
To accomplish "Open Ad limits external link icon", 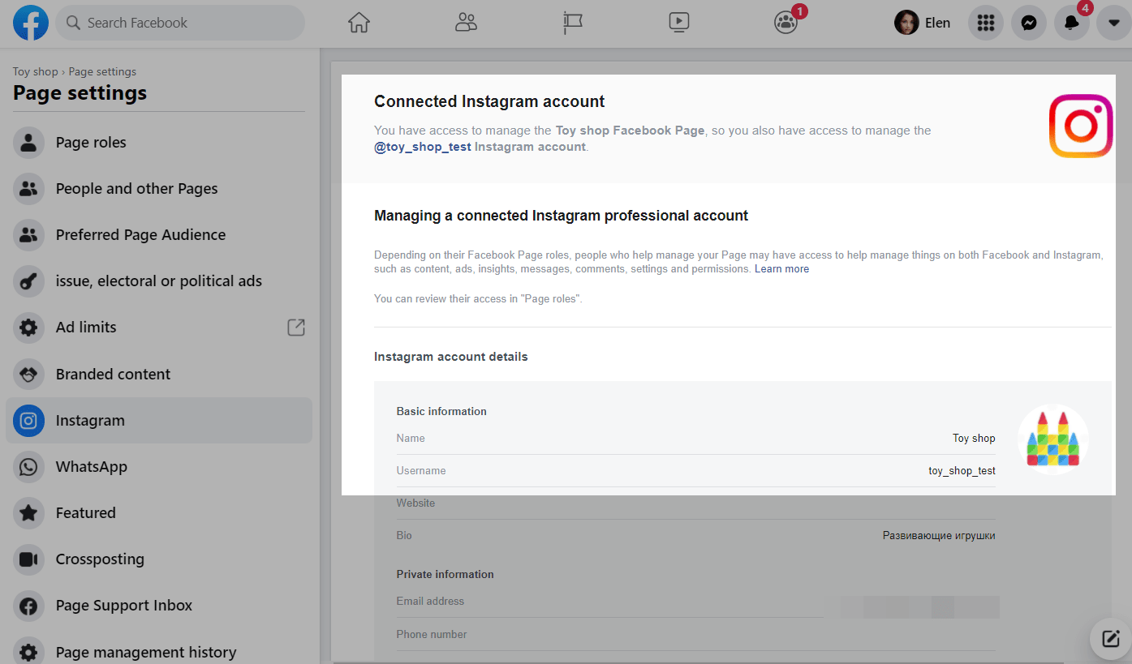I will (x=296, y=328).
